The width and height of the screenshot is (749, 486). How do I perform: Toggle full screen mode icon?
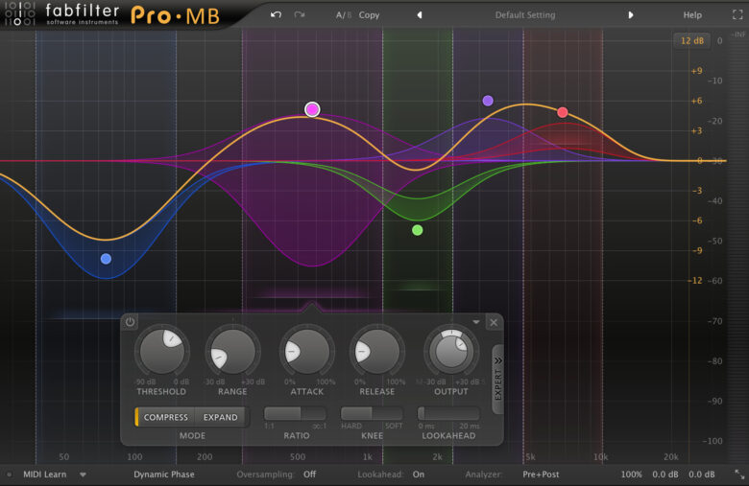point(737,14)
